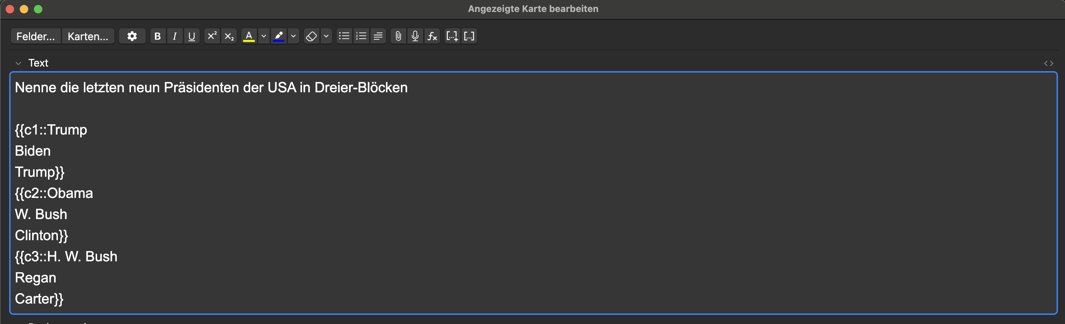Image resolution: width=1065 pixels, height=324 pixels.
Task: Open the equations fx menu
Action: [432, 36]
